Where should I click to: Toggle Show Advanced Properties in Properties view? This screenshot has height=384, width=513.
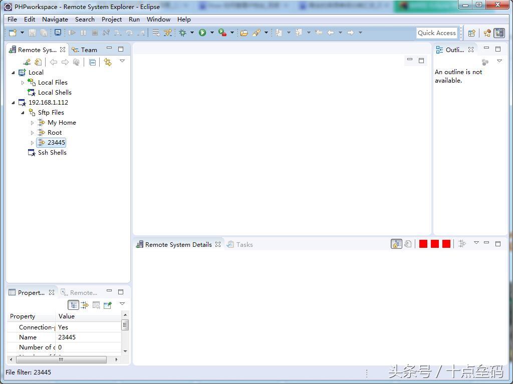[x=85, y=305]
